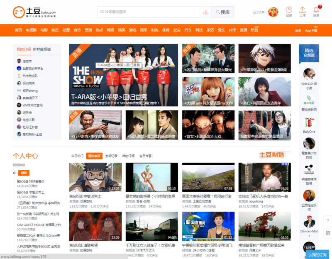Open the 魔音美少女阿莉 avatar
The height and width of the screenshot is (259, 332).
click(309, 143)
